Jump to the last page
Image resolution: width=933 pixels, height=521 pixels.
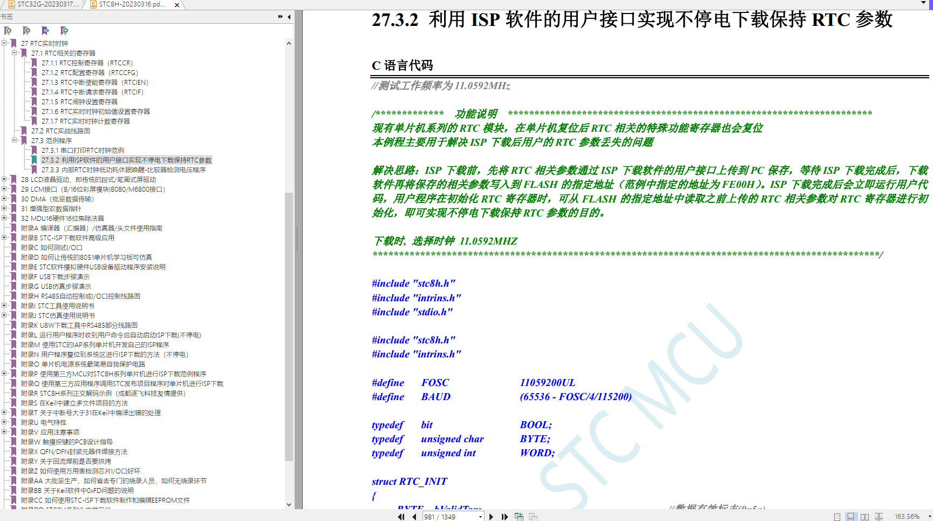(505, 517)
